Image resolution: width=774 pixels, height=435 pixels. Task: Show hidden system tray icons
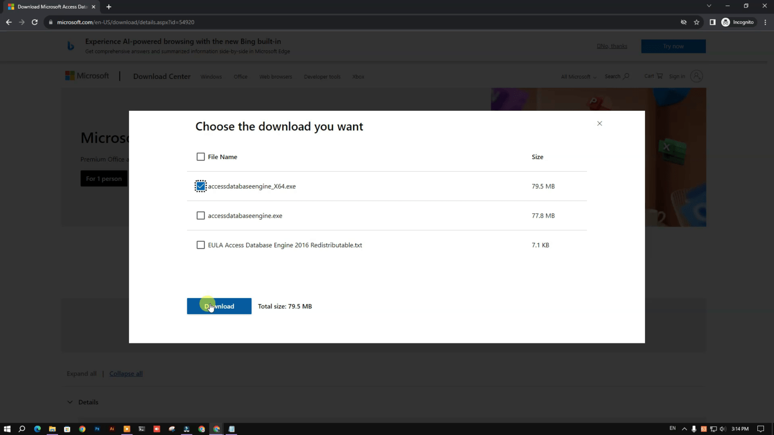684,429
